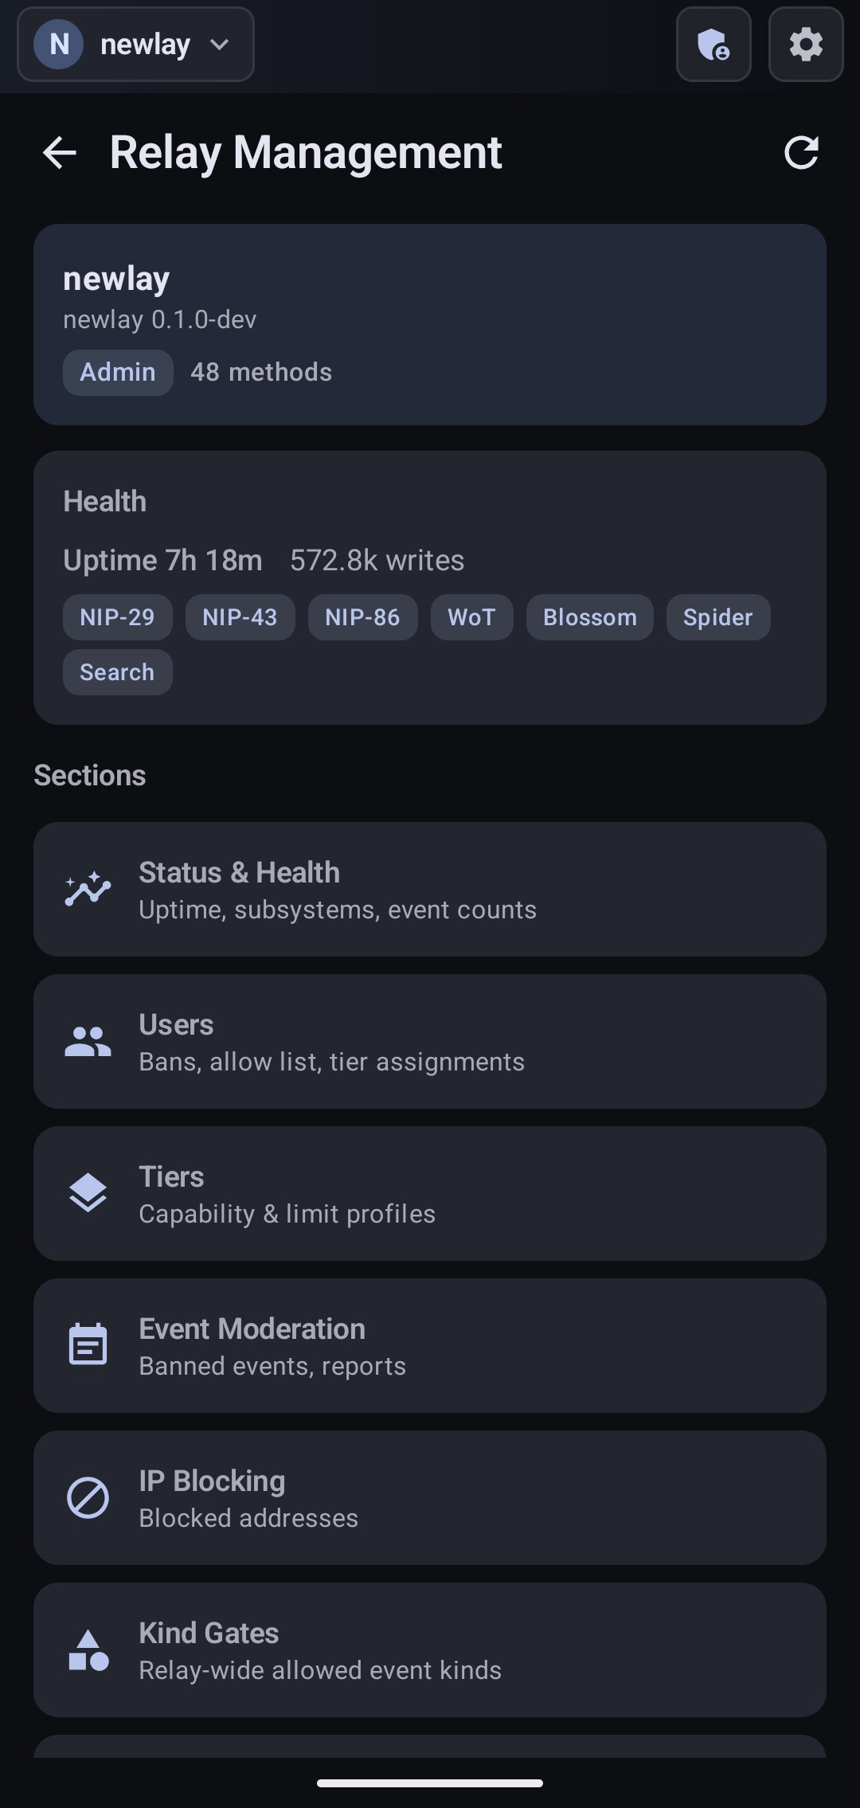Screen dimensions: 860x1808
Task: Select the NIP-86 chip
Action: 363,617
